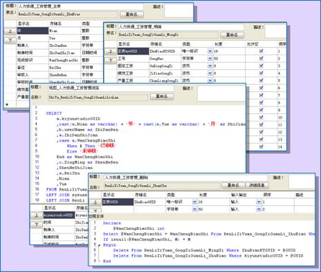Screen dimensions: 321x272
Task: Open type dropdown for 工号 row
Action: tap(210, 59)
